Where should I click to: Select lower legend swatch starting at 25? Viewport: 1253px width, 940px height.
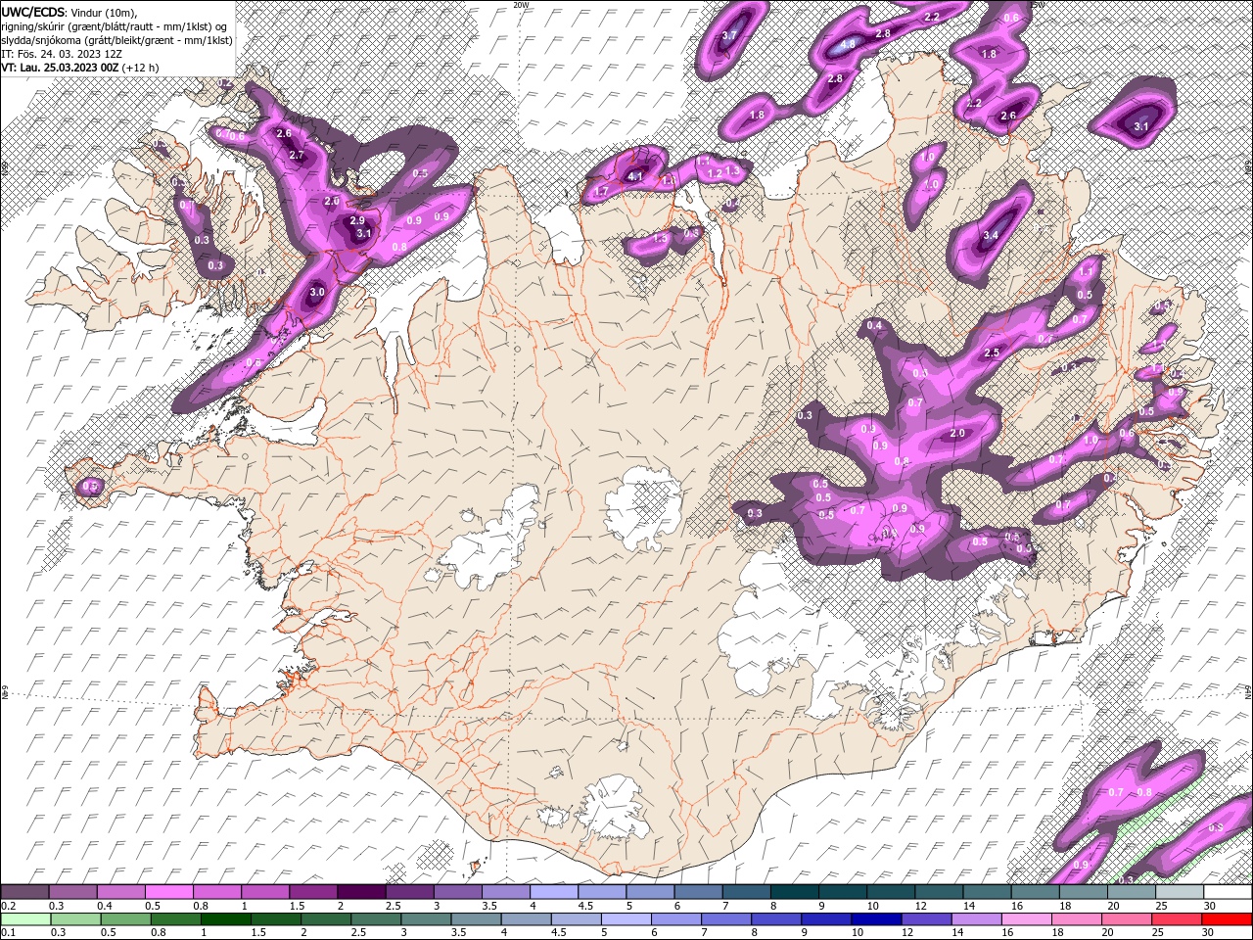[1176, 919]
